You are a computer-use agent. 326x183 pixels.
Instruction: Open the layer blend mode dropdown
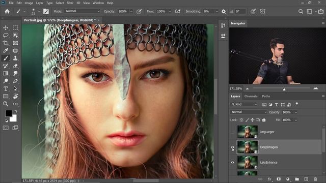pos(249,112)
